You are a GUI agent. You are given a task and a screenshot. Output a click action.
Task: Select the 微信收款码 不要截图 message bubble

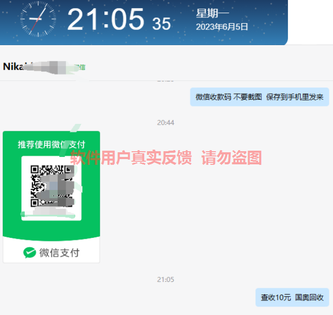pyautogui.click(x=259, y=97)
